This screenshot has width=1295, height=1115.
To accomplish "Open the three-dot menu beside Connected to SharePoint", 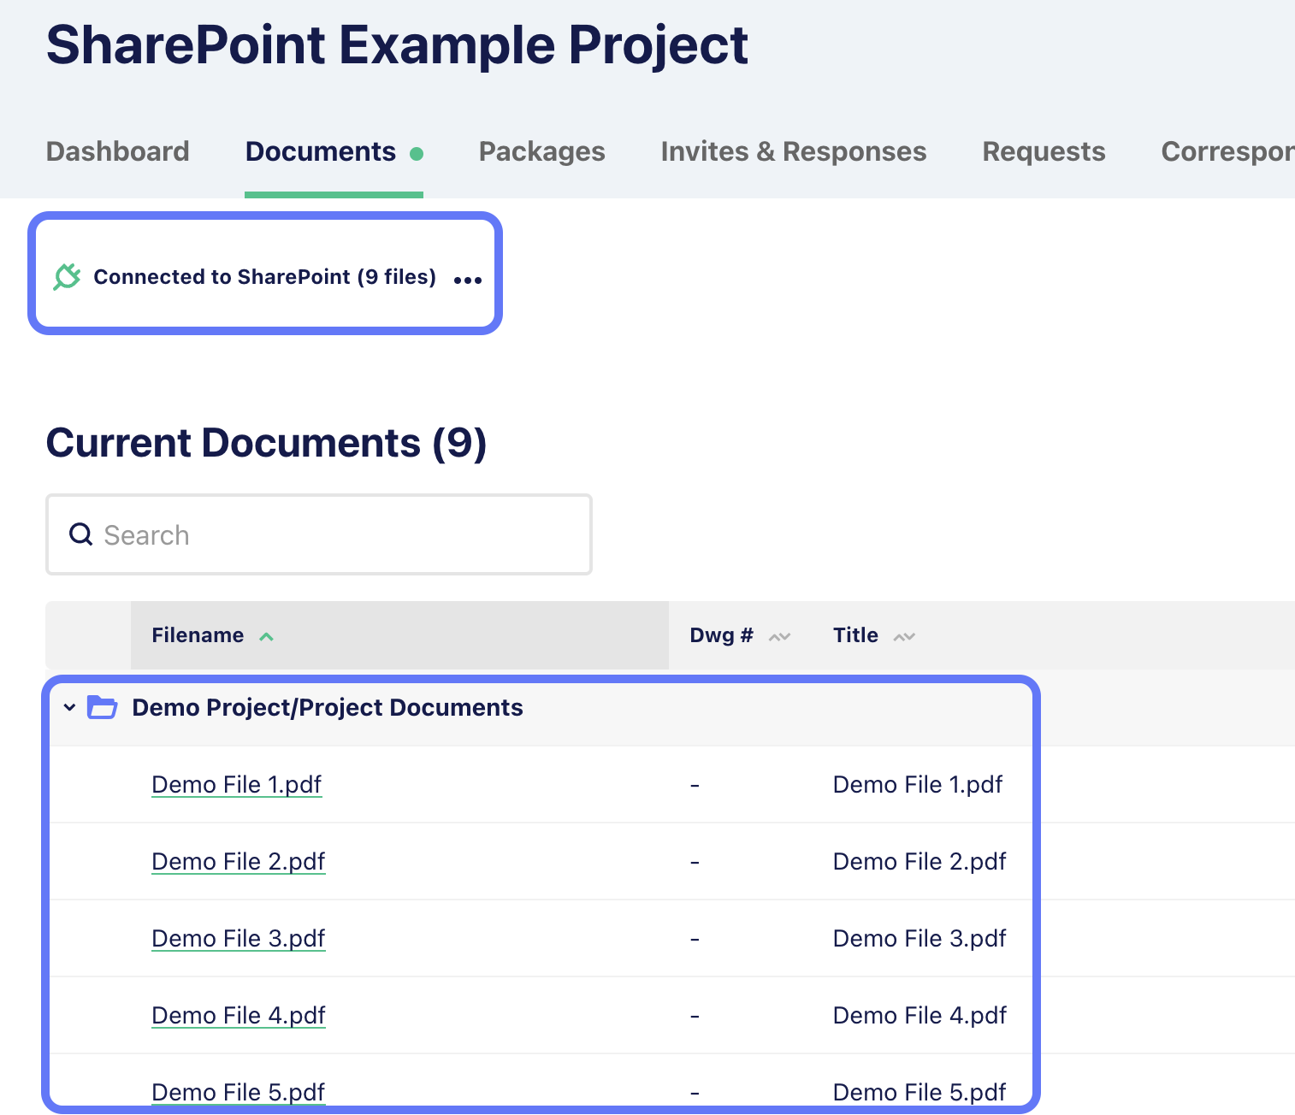I will click(468, 280).
